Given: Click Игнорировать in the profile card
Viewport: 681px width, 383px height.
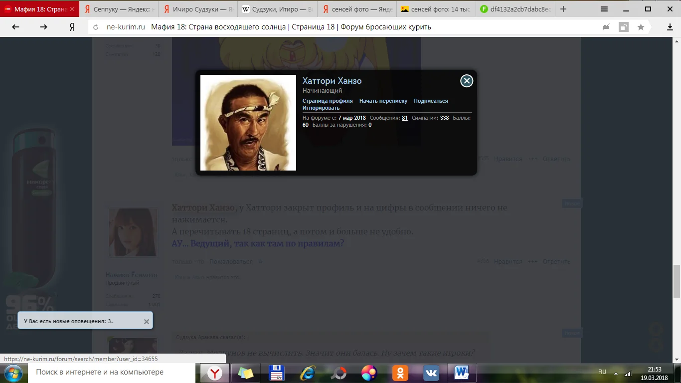Looking at the screenshot, I should coord(321,108).
